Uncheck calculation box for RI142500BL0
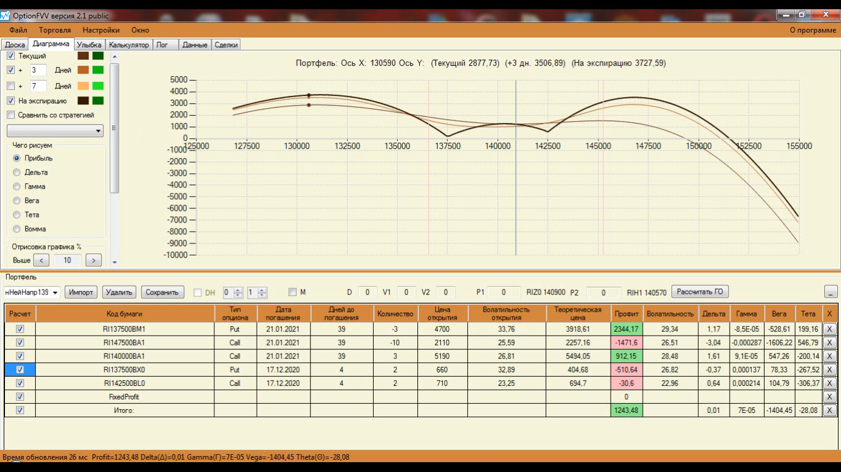 point(20,383)
